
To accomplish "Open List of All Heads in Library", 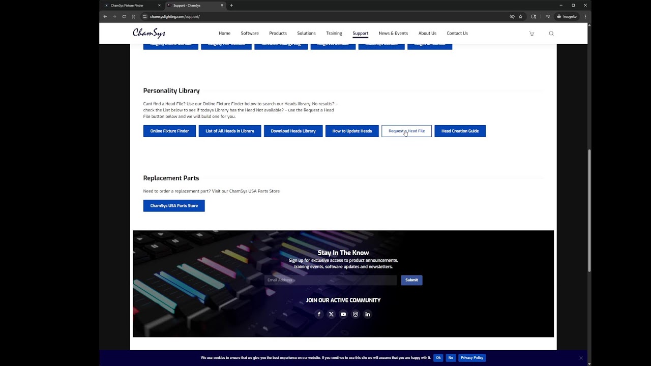I will (x=230, y=131).
